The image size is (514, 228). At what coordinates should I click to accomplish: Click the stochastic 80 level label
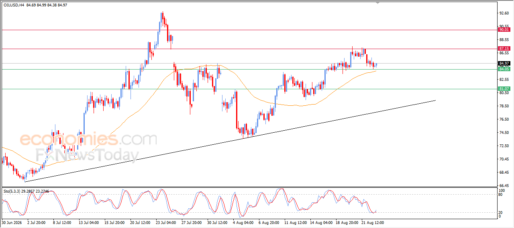(500, 195)
